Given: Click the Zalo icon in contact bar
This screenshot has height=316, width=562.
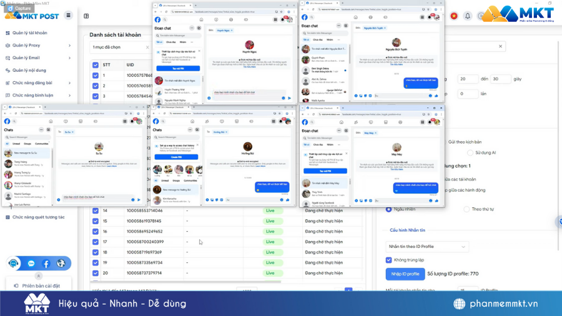Looking at the screenshot, I should (x=31, y=264).
